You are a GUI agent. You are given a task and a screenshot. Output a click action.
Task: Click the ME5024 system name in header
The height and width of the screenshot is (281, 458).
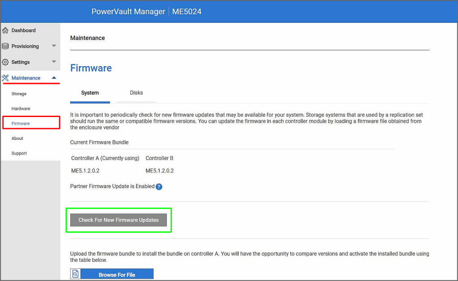[x=187, y=12]
